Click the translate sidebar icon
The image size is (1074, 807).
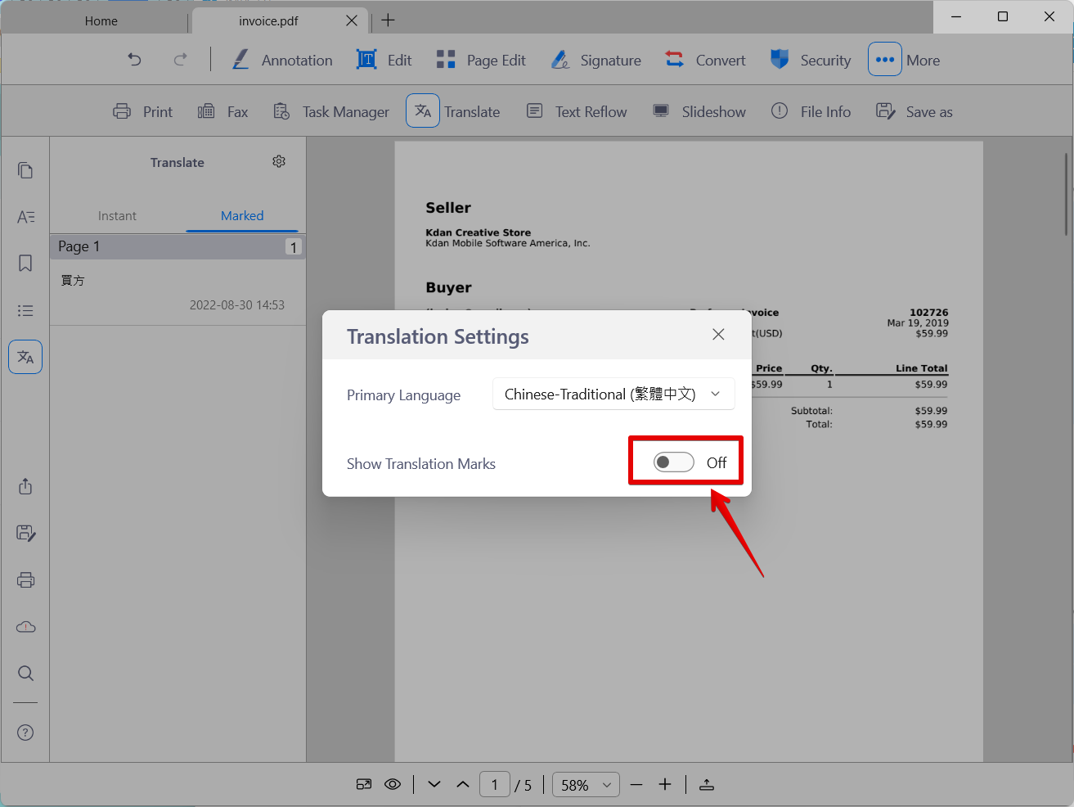click(x=25, y=357)
